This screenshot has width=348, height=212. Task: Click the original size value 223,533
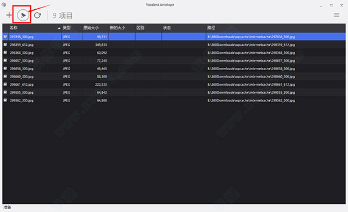click(101, 85)
